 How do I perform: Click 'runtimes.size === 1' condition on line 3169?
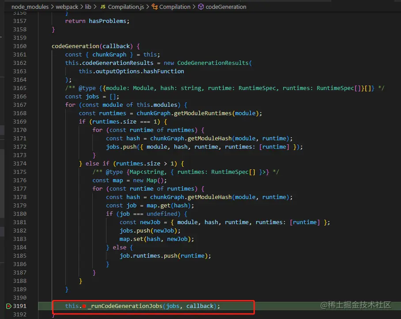tap(125, 122)
